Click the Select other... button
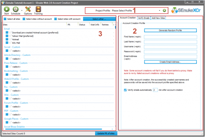Screen dimensions: 205x137 click(100, 19)
